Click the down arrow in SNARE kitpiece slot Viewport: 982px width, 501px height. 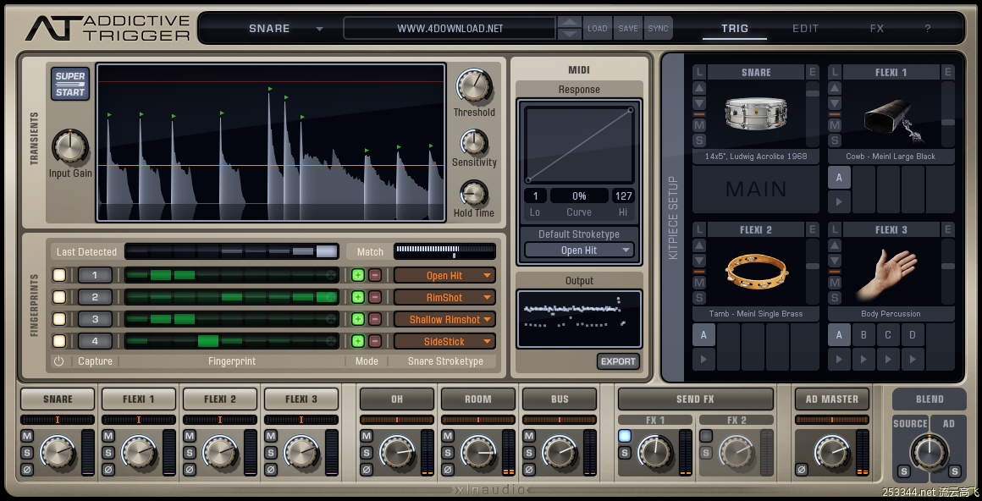(699, 102)
